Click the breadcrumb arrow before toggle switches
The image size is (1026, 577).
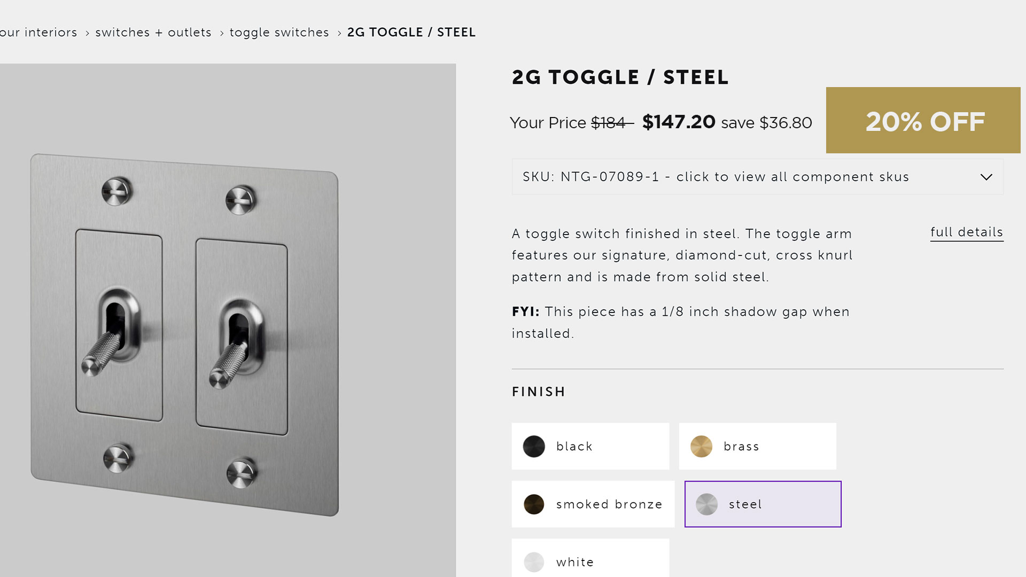(x=222, y=33)
